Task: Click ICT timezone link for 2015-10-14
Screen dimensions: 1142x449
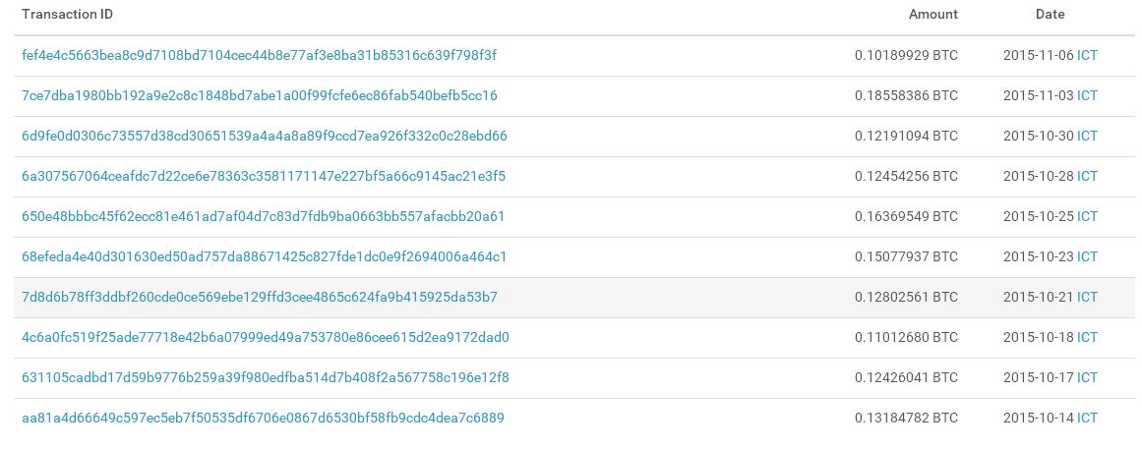Action: 1087,419
